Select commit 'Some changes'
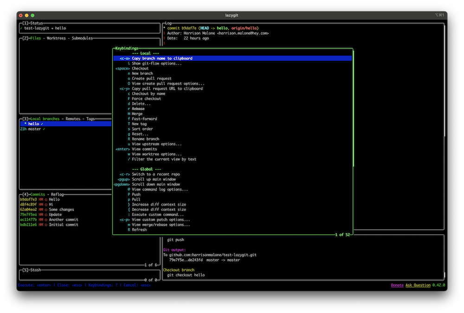Image resolution: width=464 pixels, height=313 pixels. 61,209
